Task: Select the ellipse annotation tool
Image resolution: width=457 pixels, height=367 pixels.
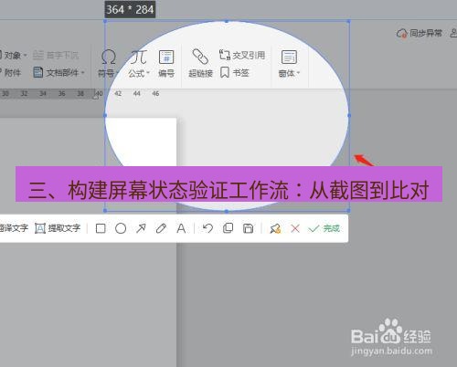Action: (121, 228)
